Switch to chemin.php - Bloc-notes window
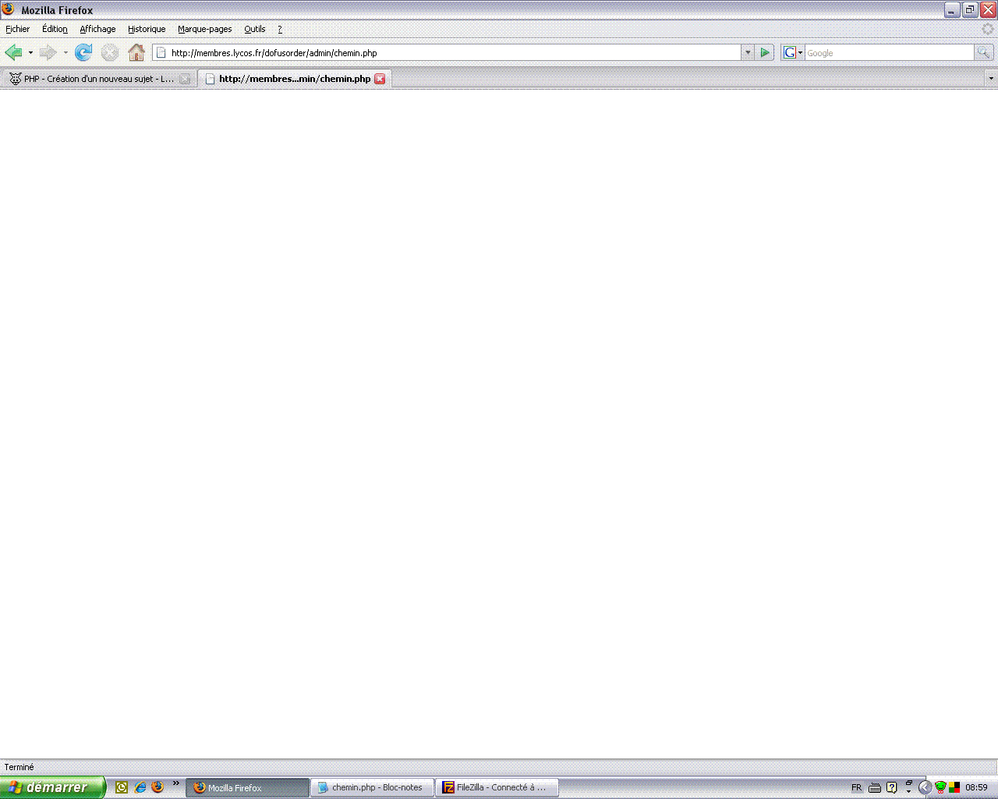 pos(372,788)
